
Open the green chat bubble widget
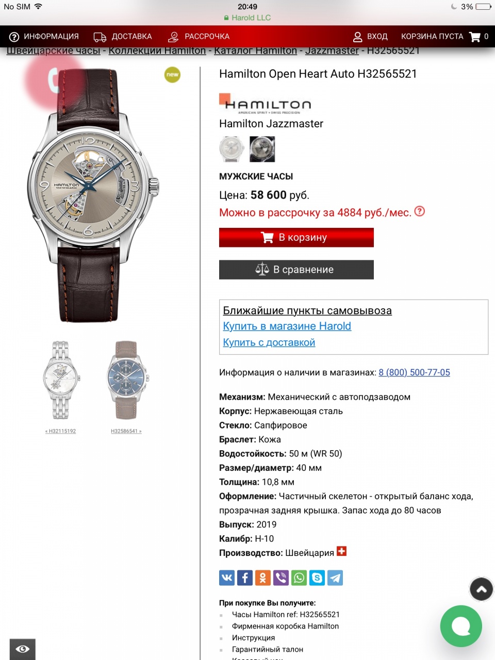(x=461, y=626)
